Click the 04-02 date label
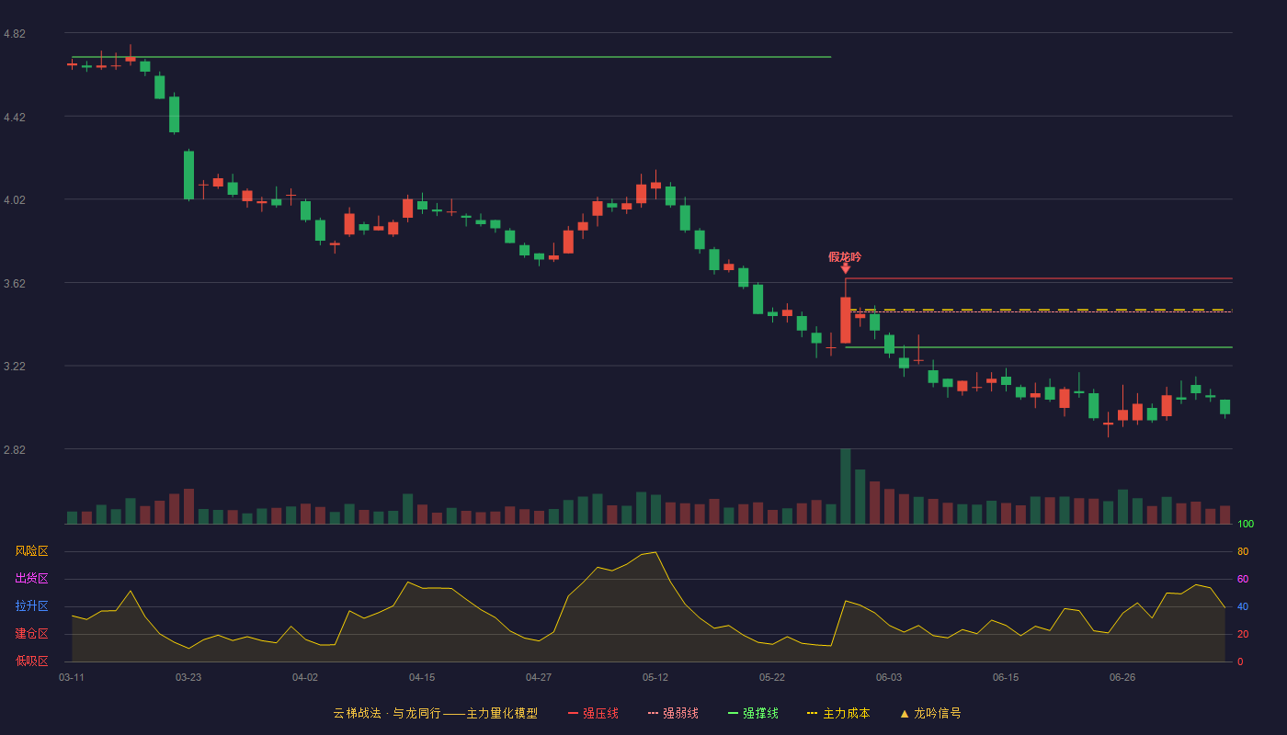This screenshot has width=1287, height=735. tap(305, 677)
